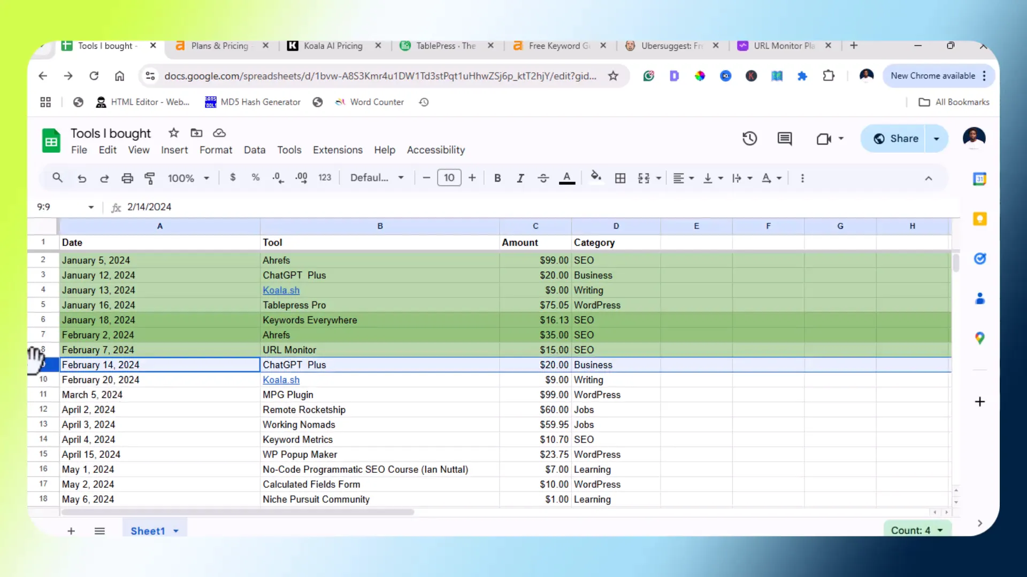Open the Default font dropdown
Viewport: 1027px width, 577px height.
click(x=377, y=178)
